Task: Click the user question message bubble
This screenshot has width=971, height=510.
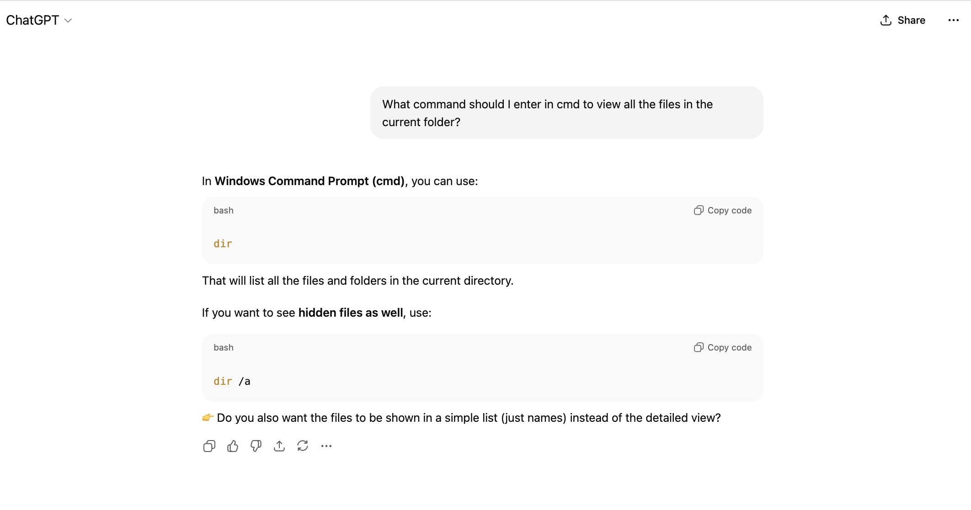Action: pos(566,113)
